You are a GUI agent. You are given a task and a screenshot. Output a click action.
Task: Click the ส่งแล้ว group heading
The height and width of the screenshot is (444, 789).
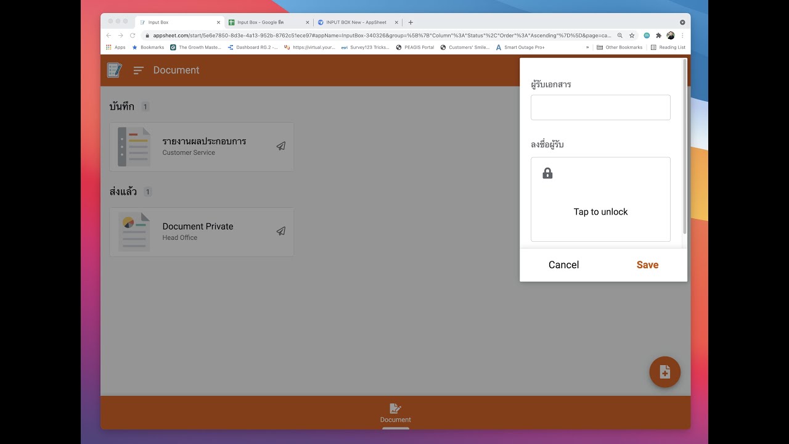[123, 191]
